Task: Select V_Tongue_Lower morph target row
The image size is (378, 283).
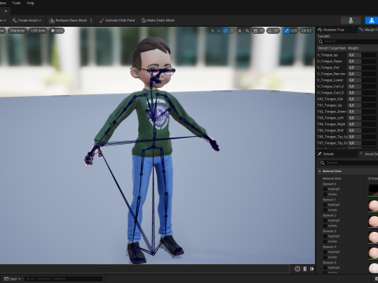Action: 347,80
